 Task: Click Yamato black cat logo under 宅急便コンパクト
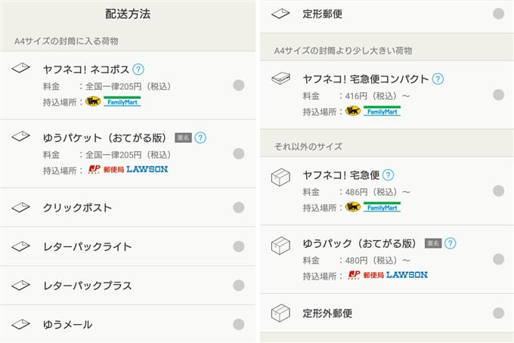click(x=352, y=110)
